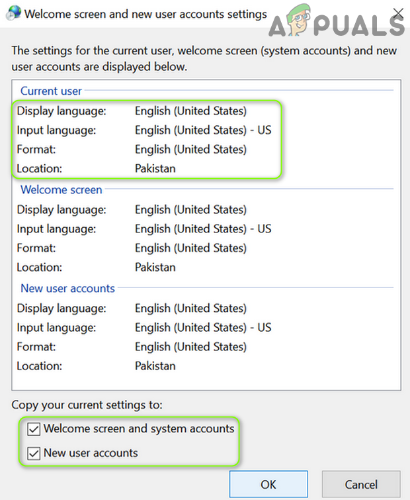Image resolution: width=410 pixels, height=500 pixels.
Task: Click Current user Location Pakistan
Action: (x=155, y=168)
